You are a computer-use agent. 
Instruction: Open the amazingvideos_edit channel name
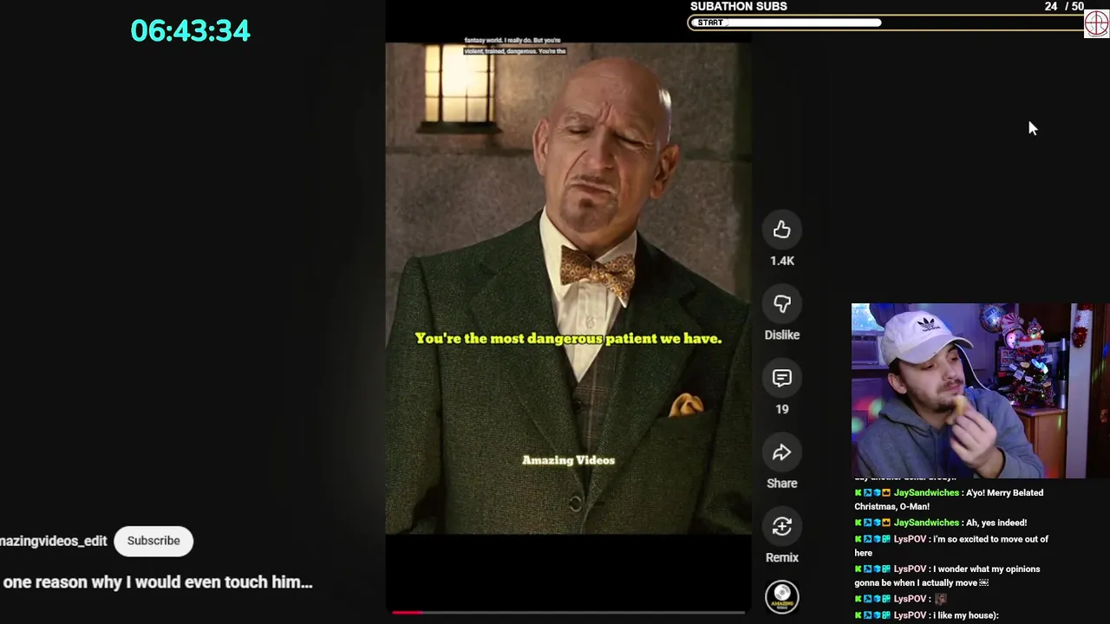53,541
